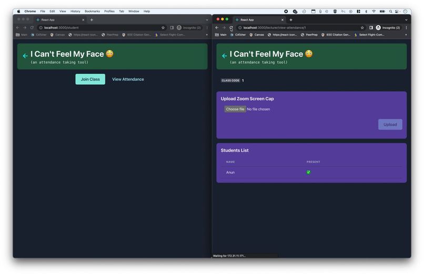The image size is (424, 275).
Task: Go back in lecturer browser window
Action: 217,27
